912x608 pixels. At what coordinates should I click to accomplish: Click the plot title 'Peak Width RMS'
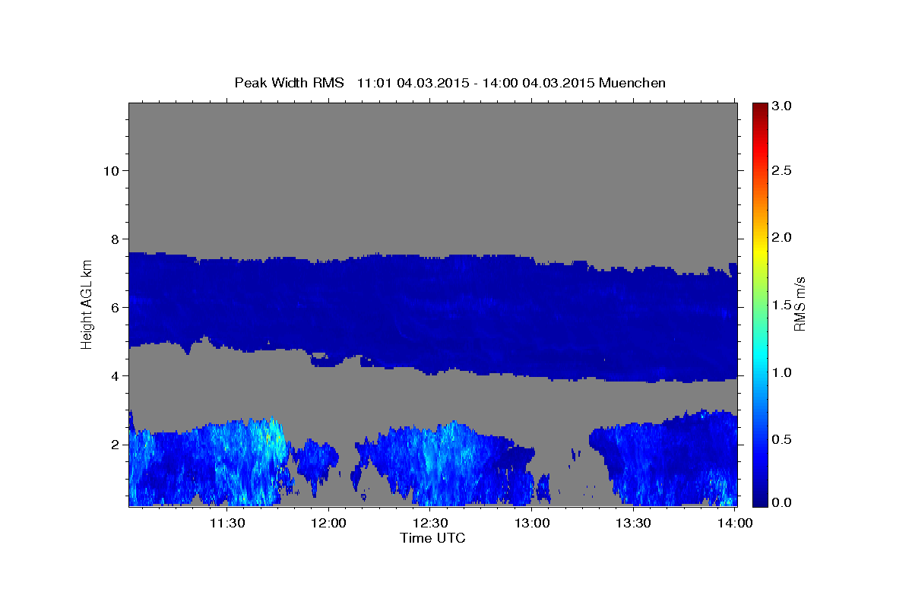click(x=289, y=82)
